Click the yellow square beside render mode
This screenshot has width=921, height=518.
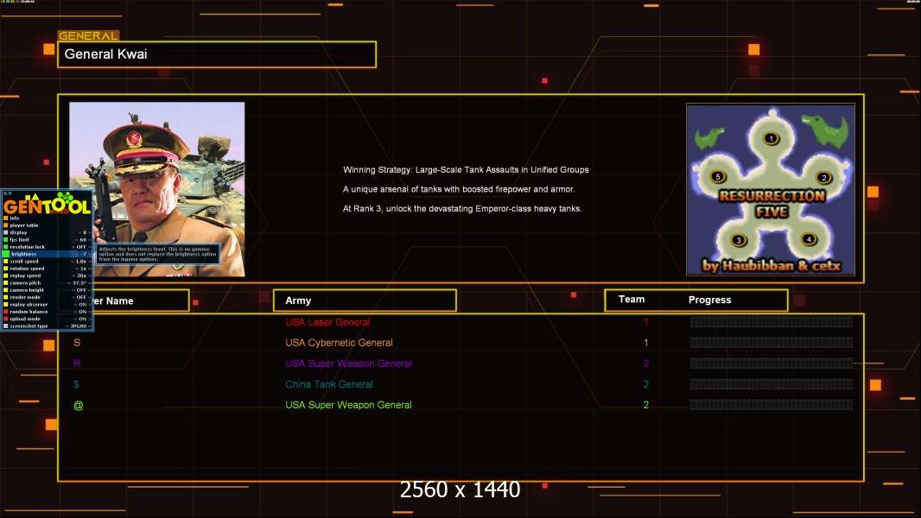tap(6, 298)
